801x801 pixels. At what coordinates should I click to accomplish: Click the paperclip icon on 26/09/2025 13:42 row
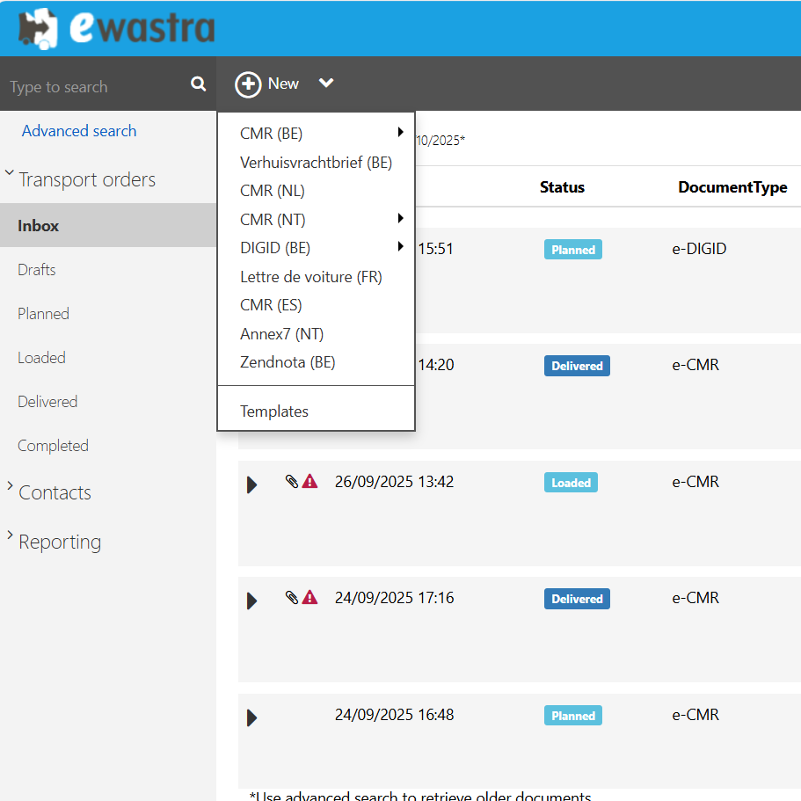click(x=292, y=482)
